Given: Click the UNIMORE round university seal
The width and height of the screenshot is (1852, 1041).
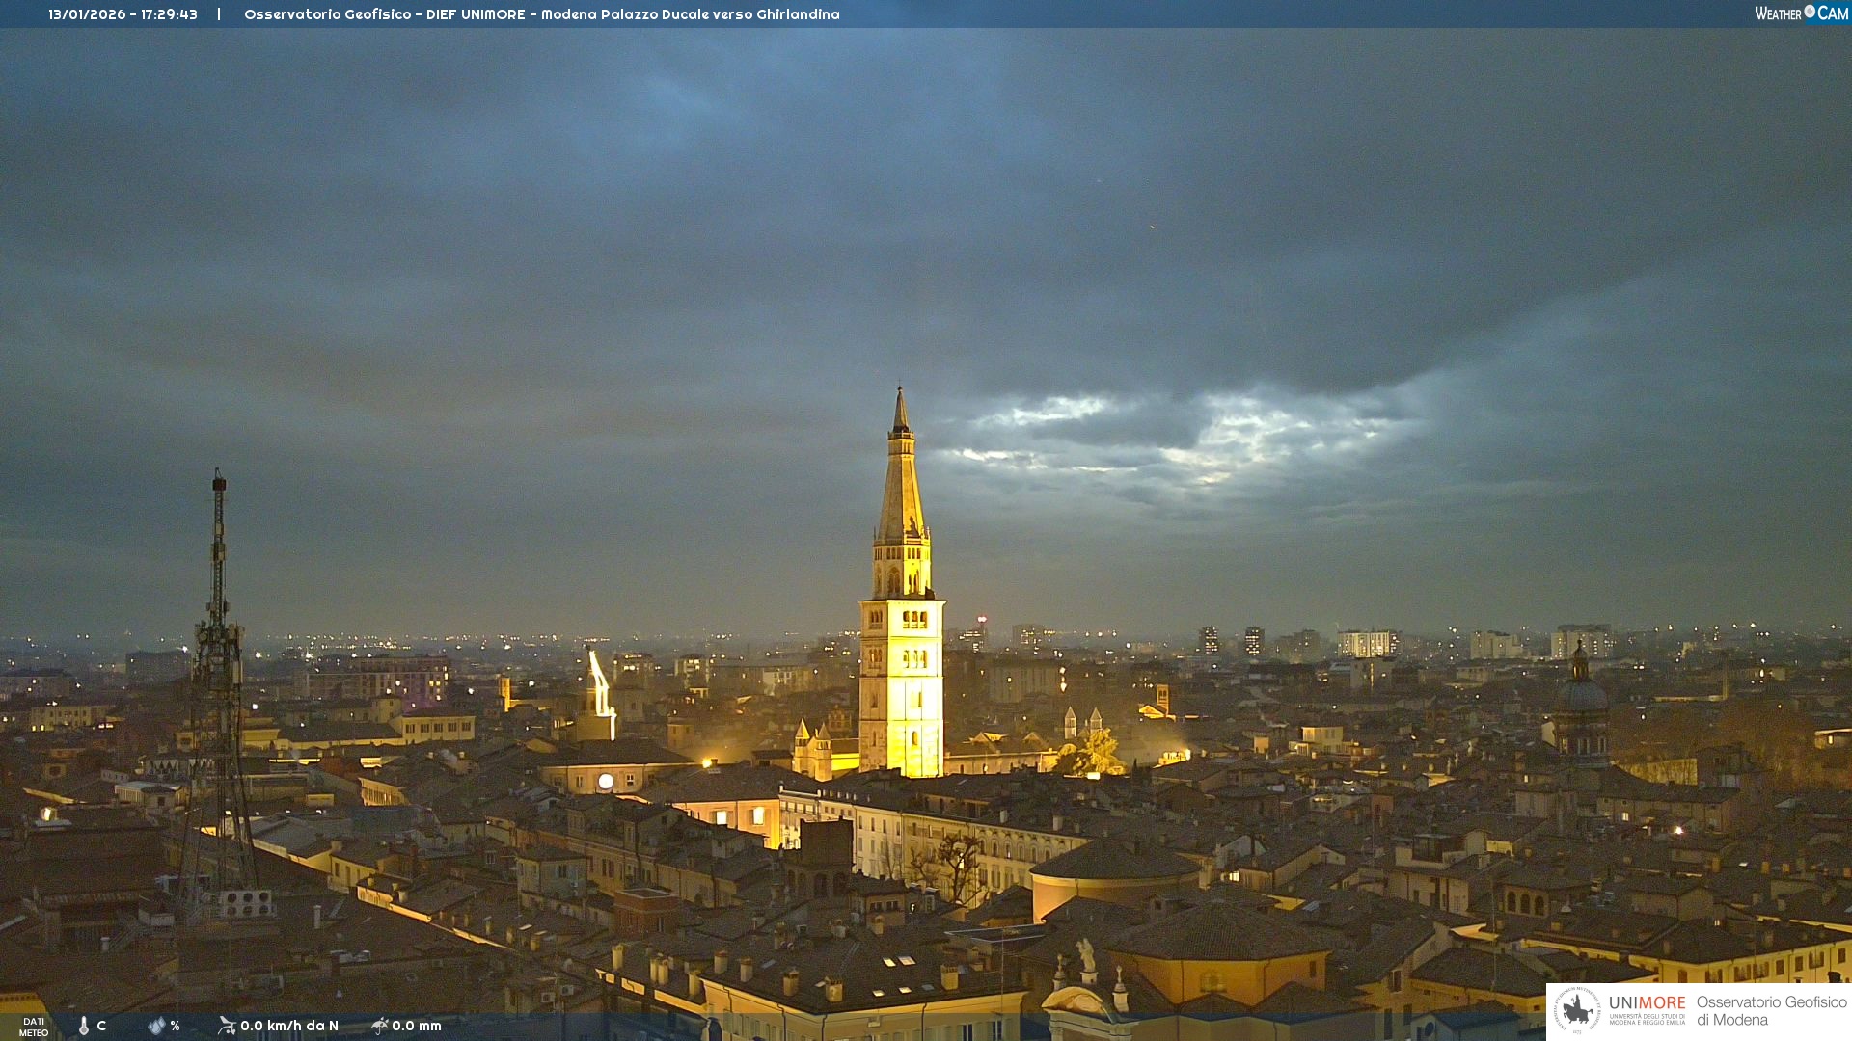Looking at the screenshot, I should (x=1576, y=1010).
